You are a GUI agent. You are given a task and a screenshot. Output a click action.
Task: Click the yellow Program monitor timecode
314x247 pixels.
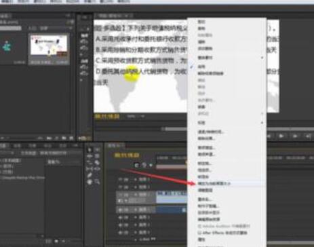click(107, 117)
